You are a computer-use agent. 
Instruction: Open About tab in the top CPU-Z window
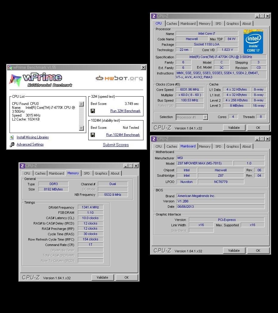pyautogui.click(x=247, y=24)
